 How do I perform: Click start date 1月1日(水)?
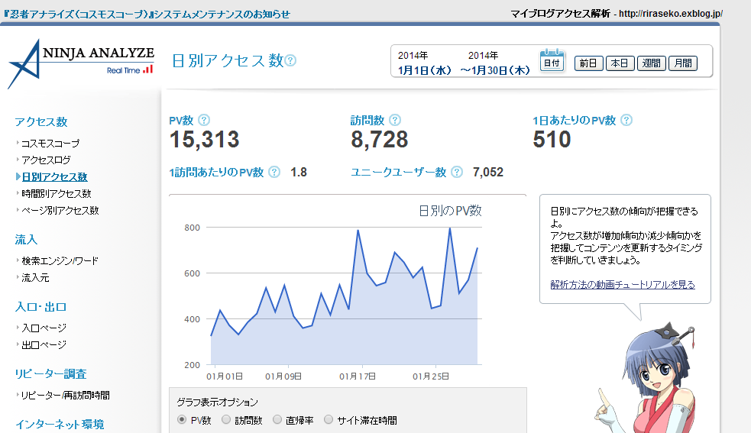pos(424,70)
